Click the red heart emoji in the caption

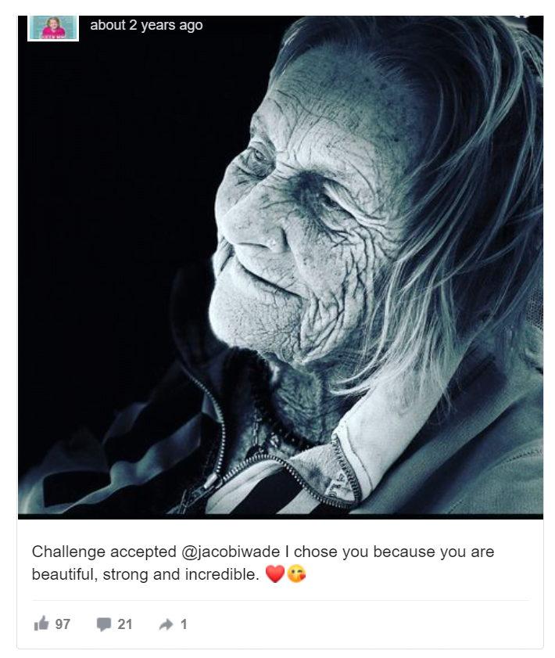(x=275, y=574)
